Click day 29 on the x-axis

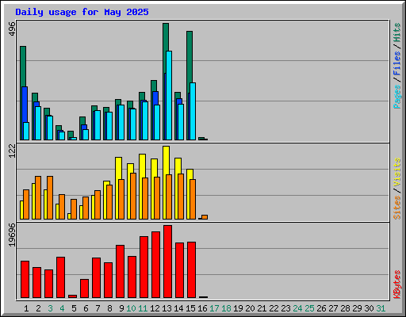pos(357,308)
